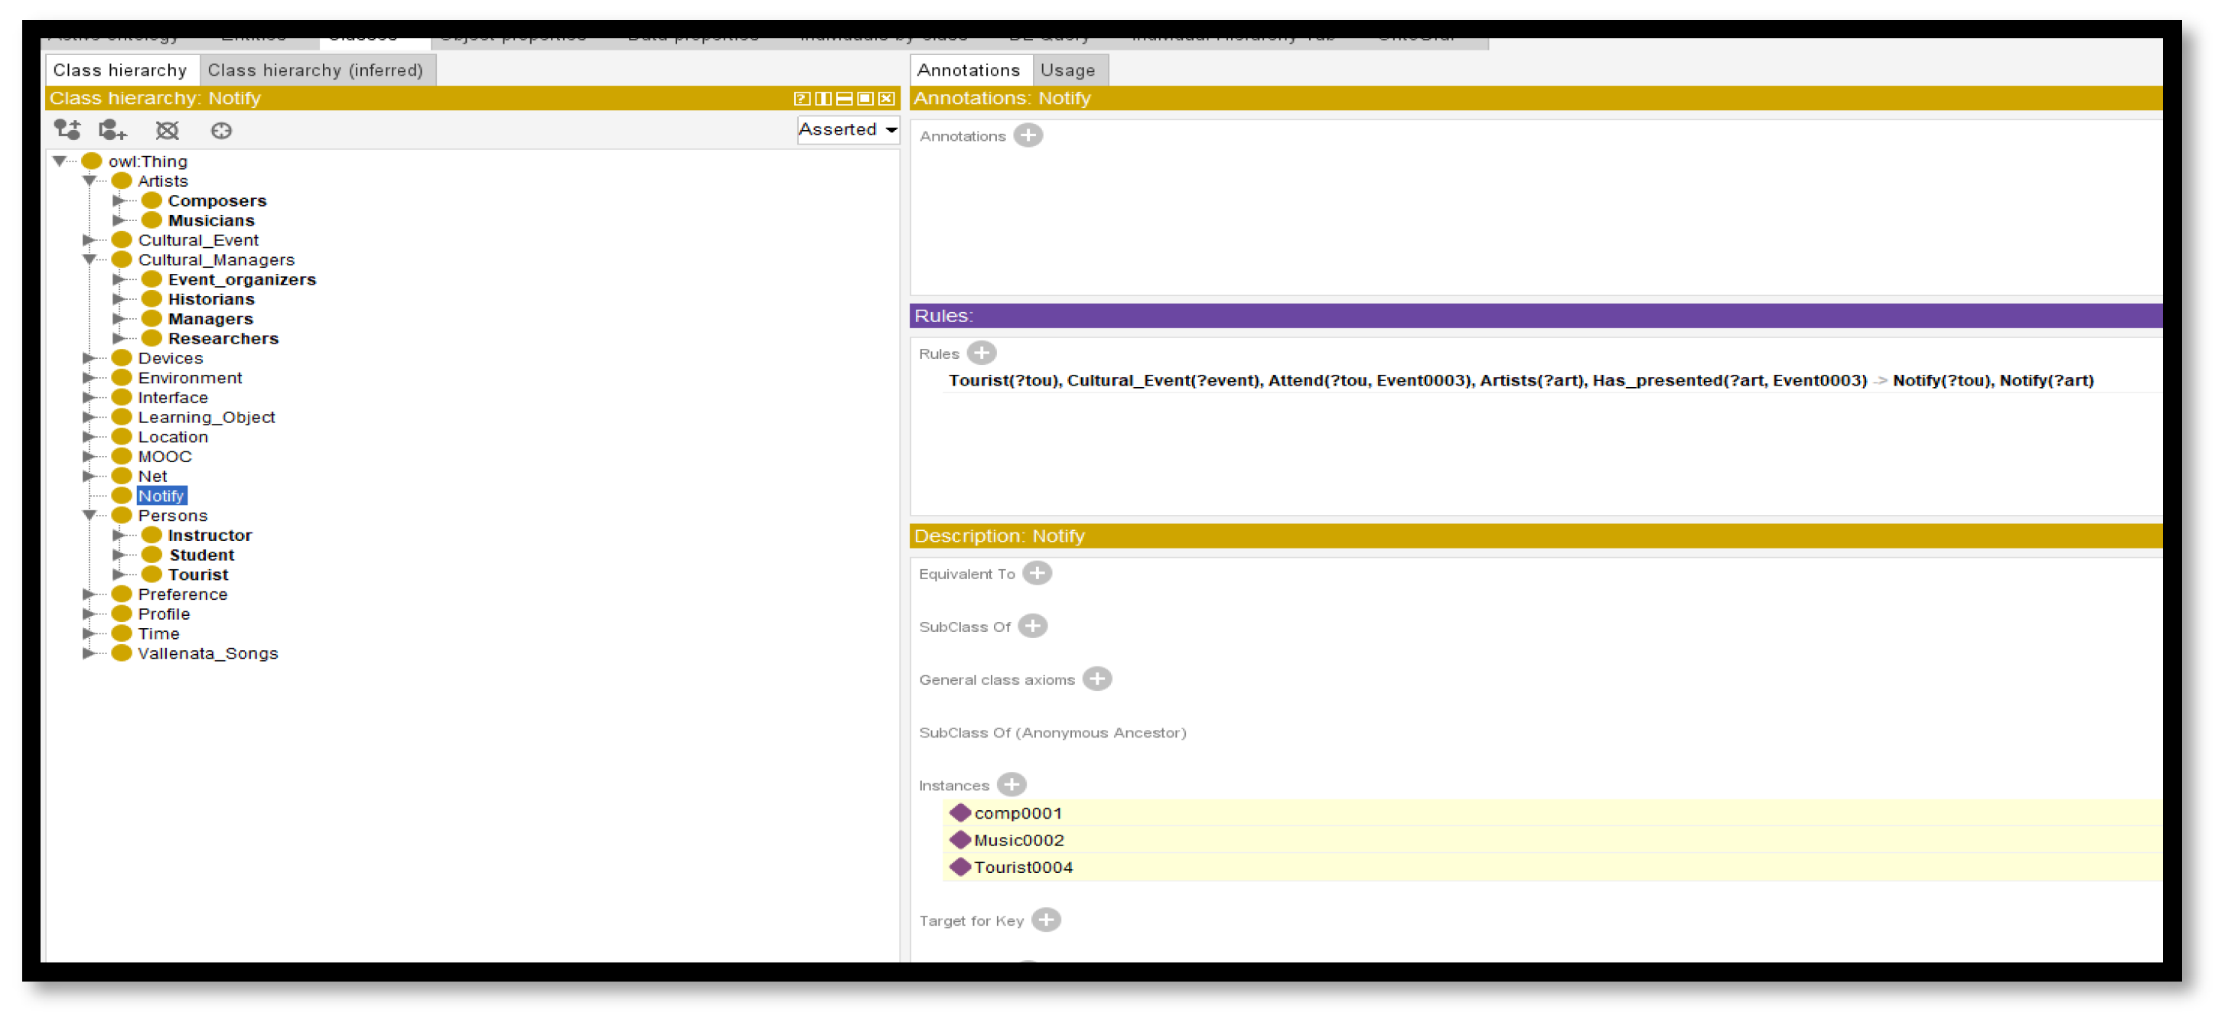Open the Usage tab
This screenshot has height=1016, width=2215.
click(x=1067, y=70)
